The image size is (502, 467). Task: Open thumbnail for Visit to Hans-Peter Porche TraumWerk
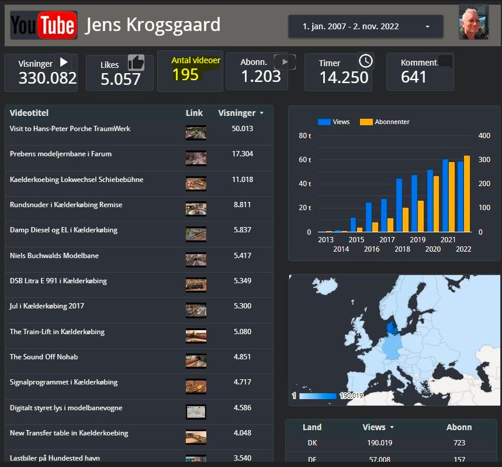click(x=196, y=133)
